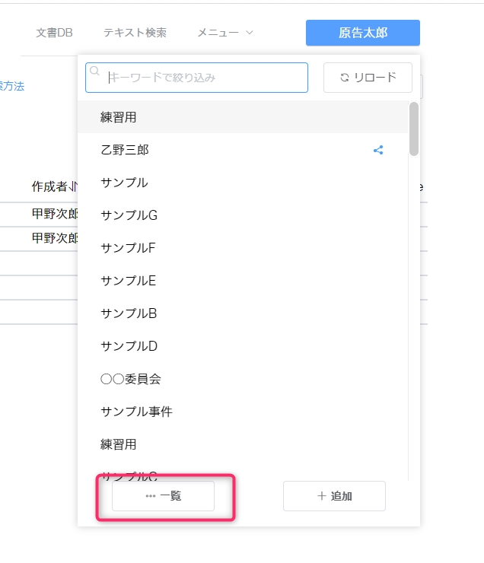The height and width of the screenshot is (563, 484).
Task: Select 乙野三郎 from the list
Action: [x=125, y=150]
